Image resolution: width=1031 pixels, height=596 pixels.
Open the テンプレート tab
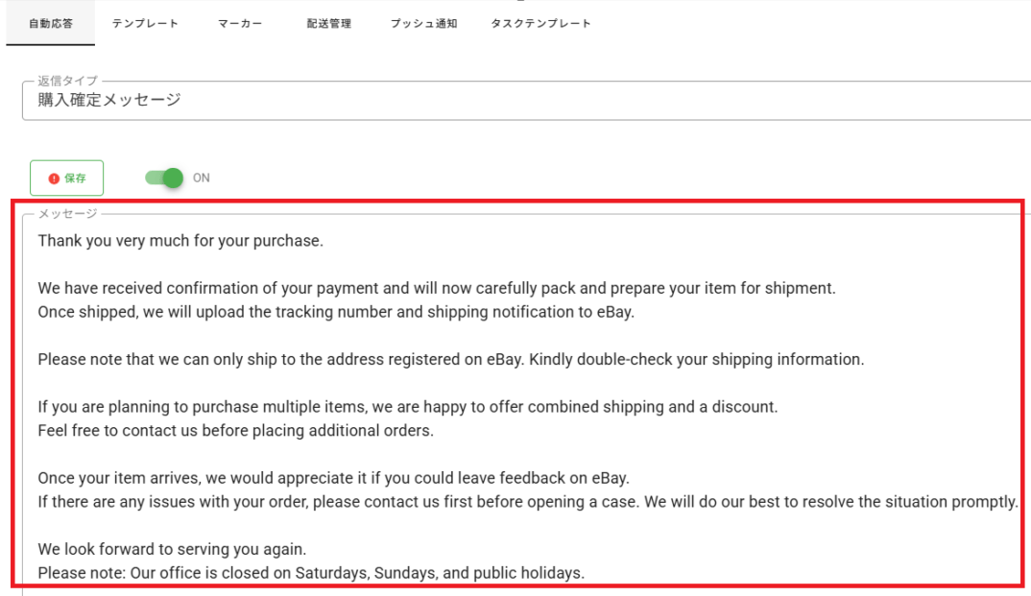click(x=145, y=24)
